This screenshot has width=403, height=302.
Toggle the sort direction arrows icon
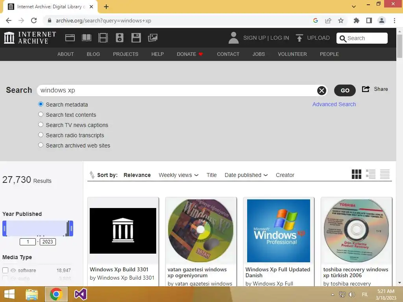(92, 175)
